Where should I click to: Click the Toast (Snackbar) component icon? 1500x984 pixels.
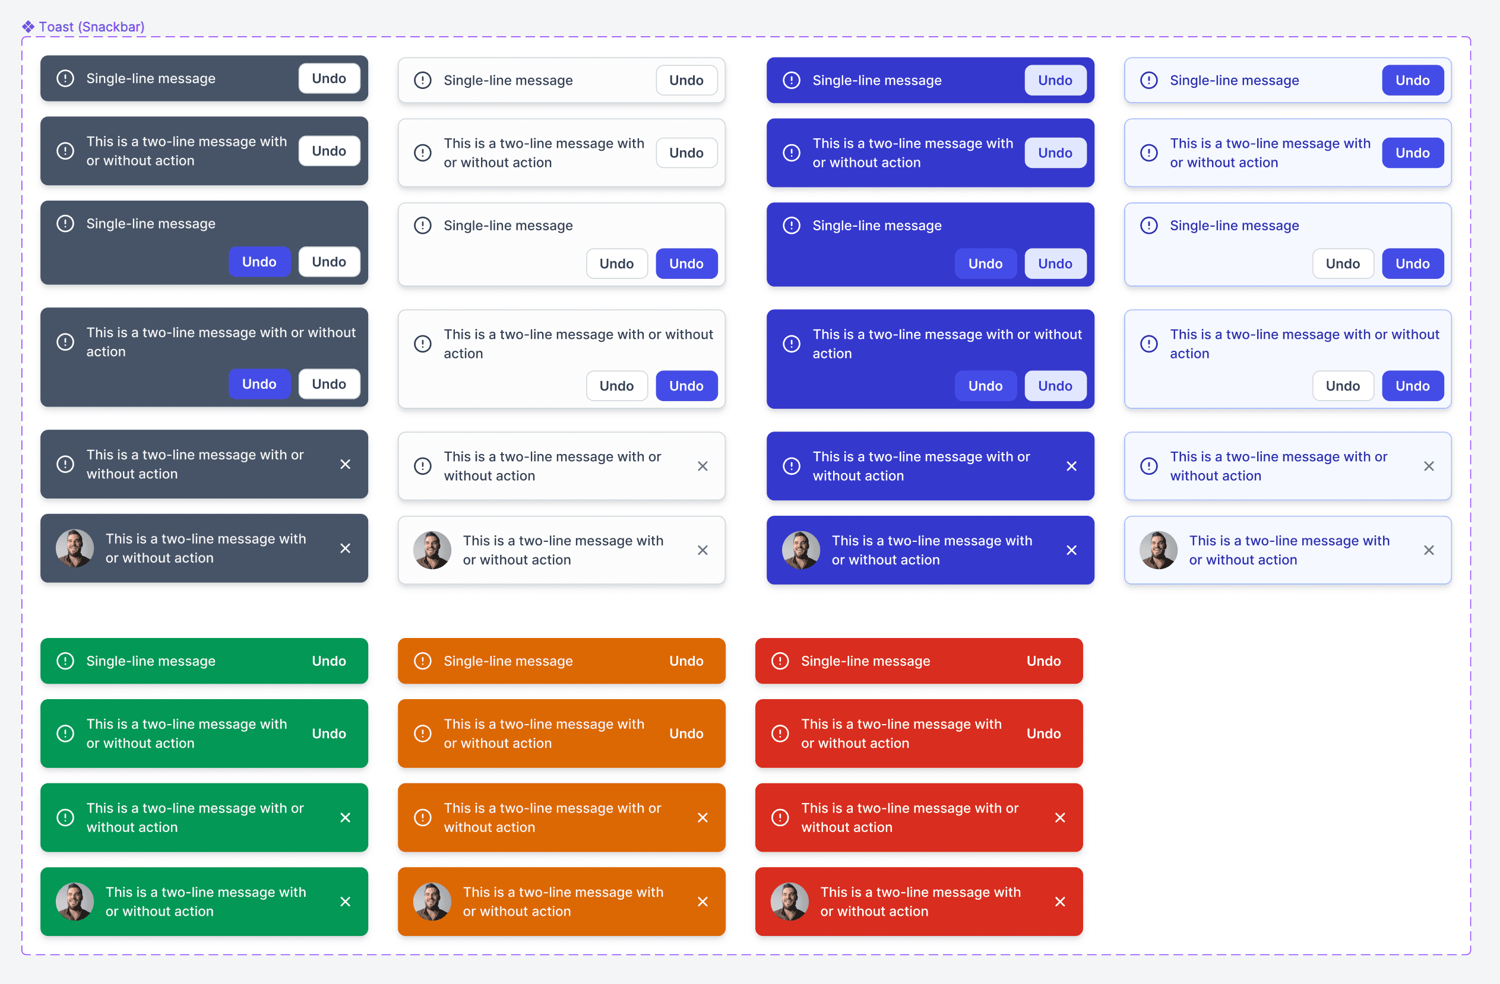29,27
